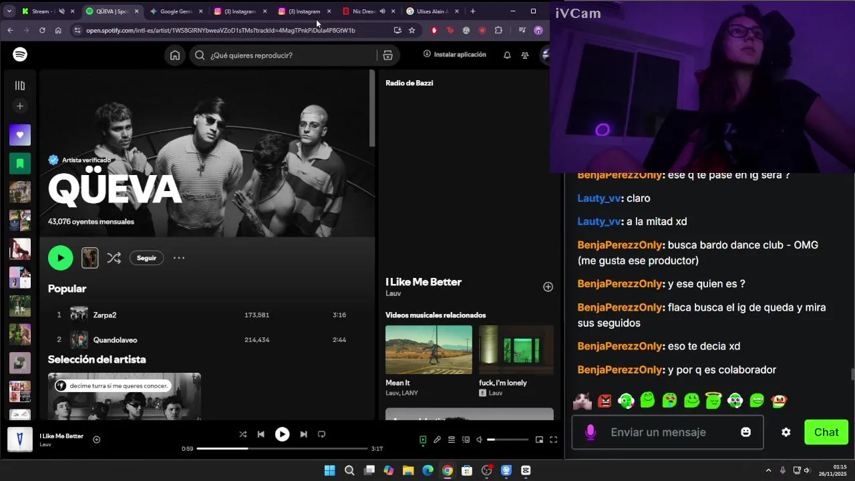Toggle Now Playing view icon
855x481 pixels.
point(423,440)
